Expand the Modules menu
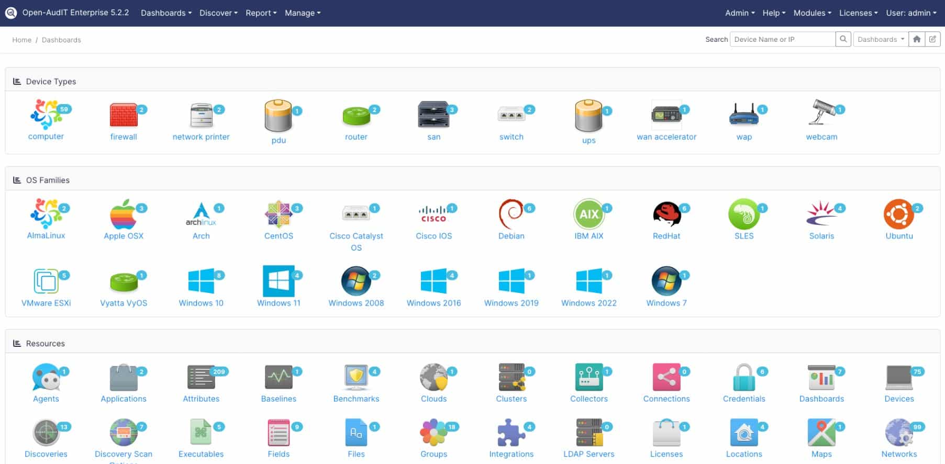The width and height of the screenshot is (945, 464). point(812,13)
